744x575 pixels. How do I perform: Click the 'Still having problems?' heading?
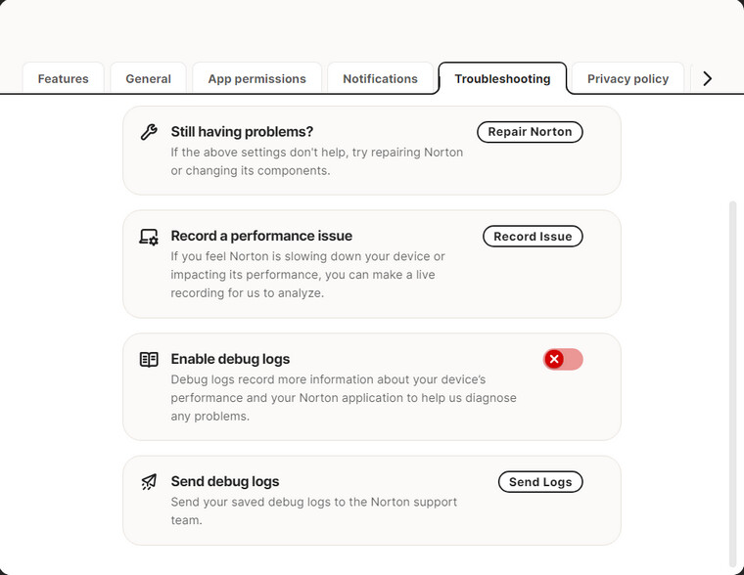pyautogui.click(x=242, y=132)
